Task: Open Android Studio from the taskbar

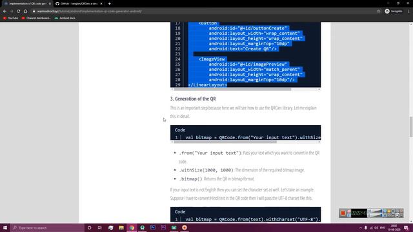Action: click(142, 227)
